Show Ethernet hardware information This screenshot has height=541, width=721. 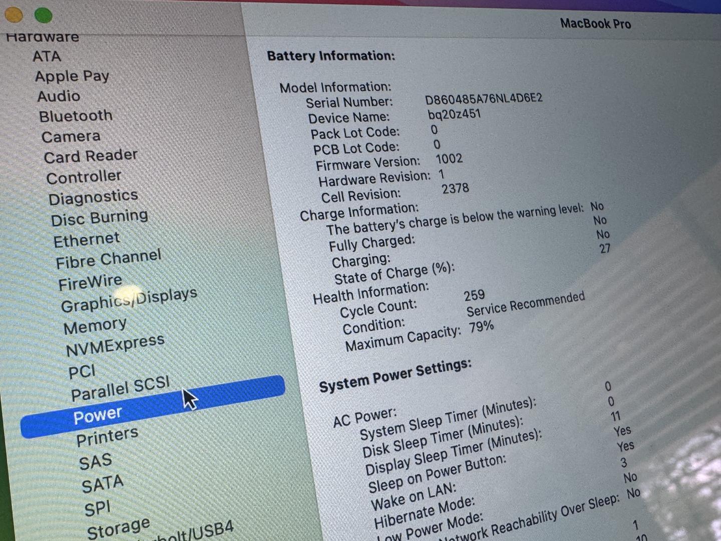(87, 240)
